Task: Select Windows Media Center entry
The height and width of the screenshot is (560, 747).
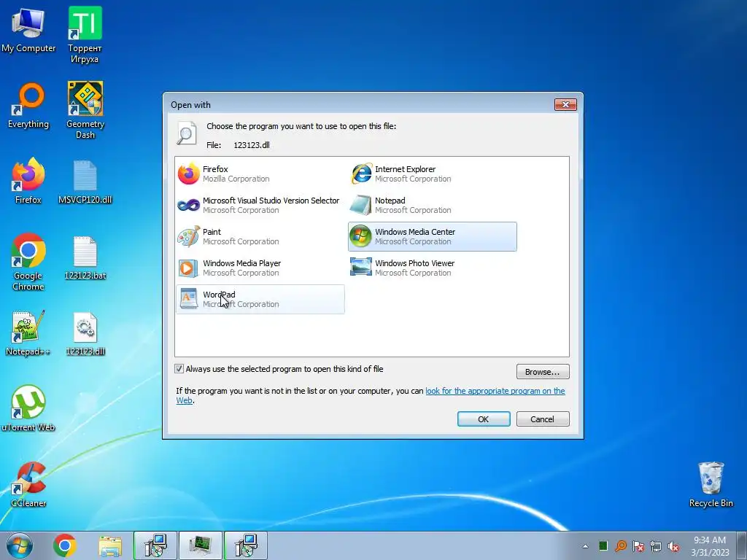Action: tap(432, 237)
